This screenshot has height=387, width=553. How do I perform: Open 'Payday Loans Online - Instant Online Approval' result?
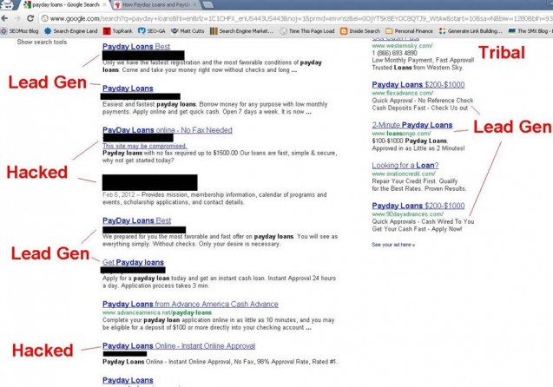click(x=179, y=346)
